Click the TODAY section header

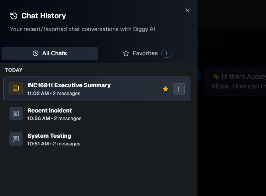point(14,70)
